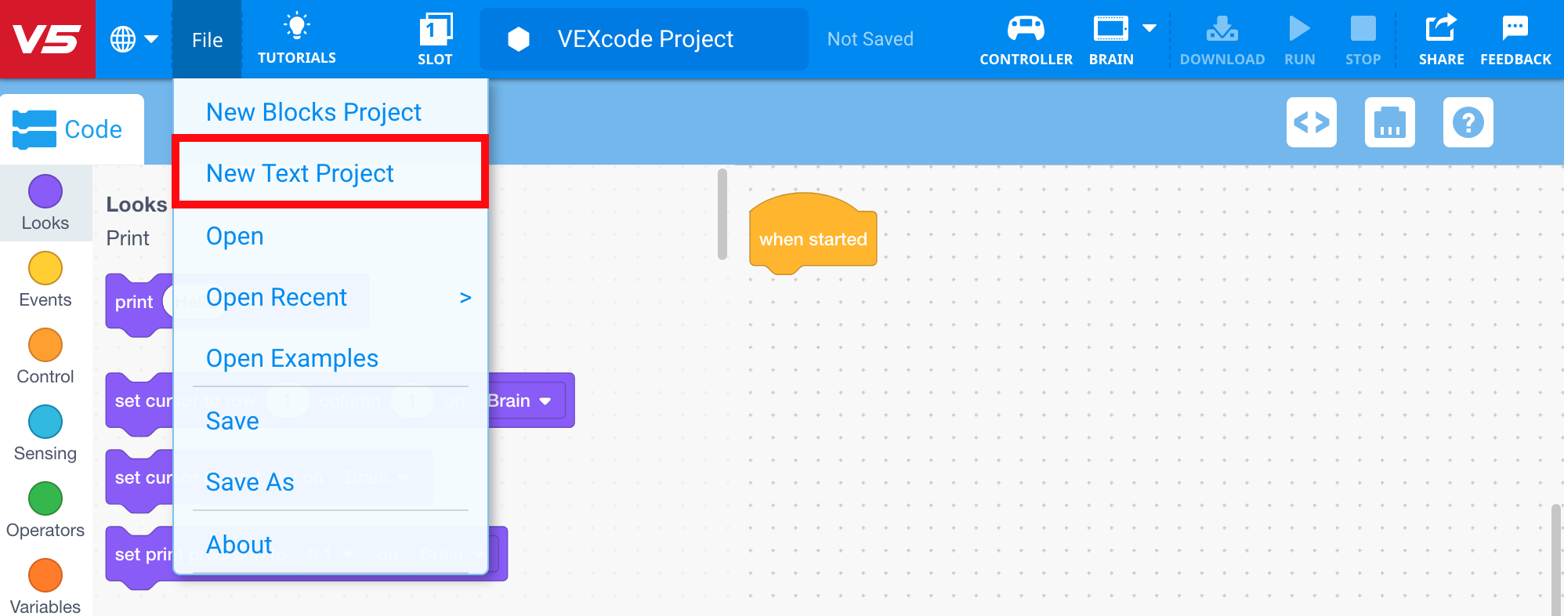Image resolution: width=1564 pixels, height=616 pixels.
Task: Open the Slot selector icon
Action: [x=435, y=30]
